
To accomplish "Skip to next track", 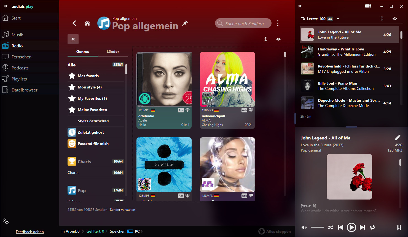I will pyautogui.click(x=362, y=227).
